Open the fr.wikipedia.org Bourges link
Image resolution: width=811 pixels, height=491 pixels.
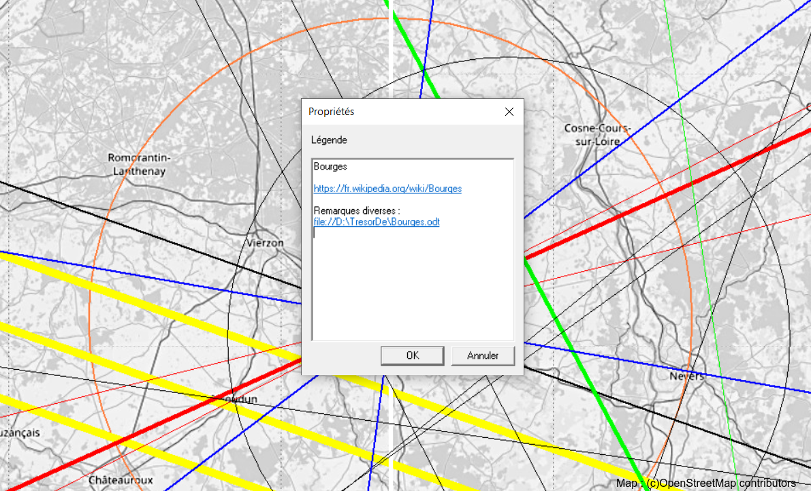(387, 189)
